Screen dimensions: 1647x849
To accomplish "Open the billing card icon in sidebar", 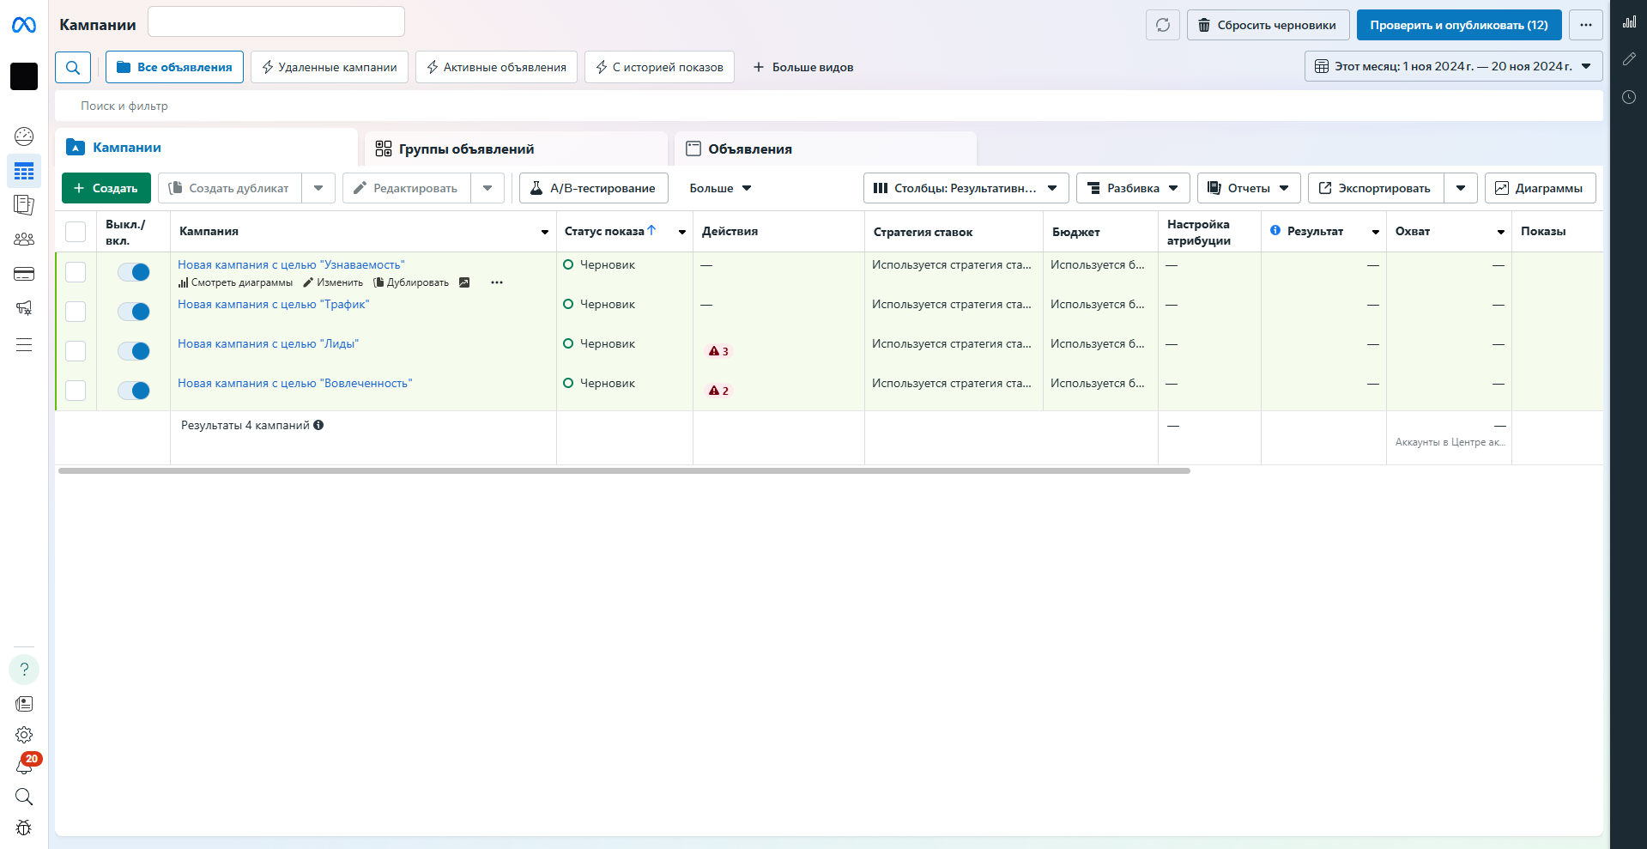I will [x=24, y=274].
